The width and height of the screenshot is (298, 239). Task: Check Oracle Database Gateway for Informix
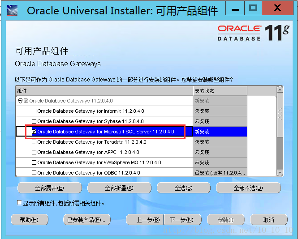coord(34,111)
